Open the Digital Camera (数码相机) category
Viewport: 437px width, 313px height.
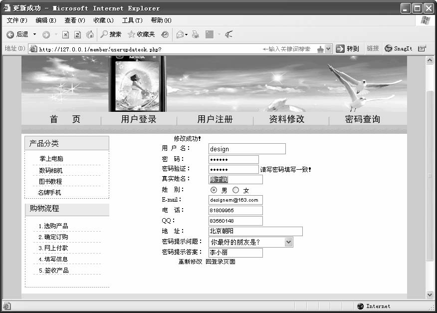click(x=51, y=170)
